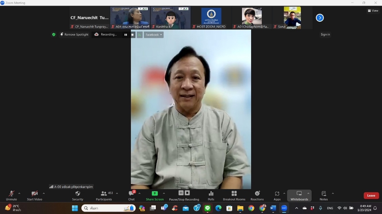
Task: Open the Wi-Fi network tray icon
Action: tap(339, 208)
